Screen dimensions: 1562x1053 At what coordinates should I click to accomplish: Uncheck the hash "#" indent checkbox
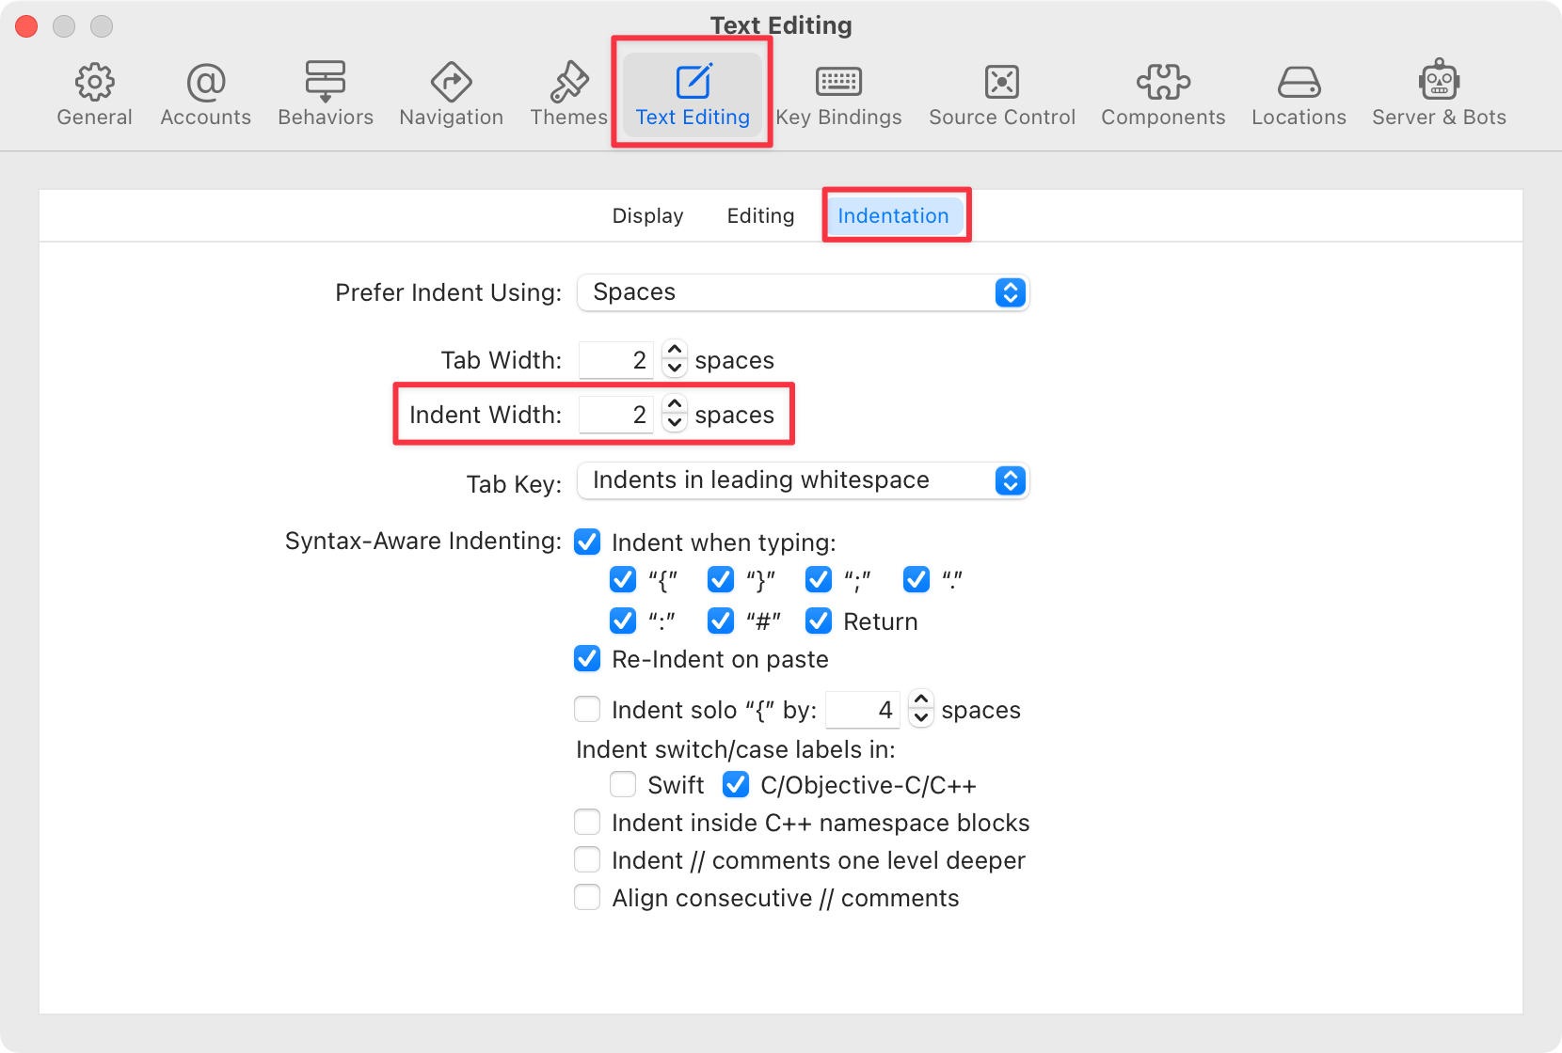point(721,621)
